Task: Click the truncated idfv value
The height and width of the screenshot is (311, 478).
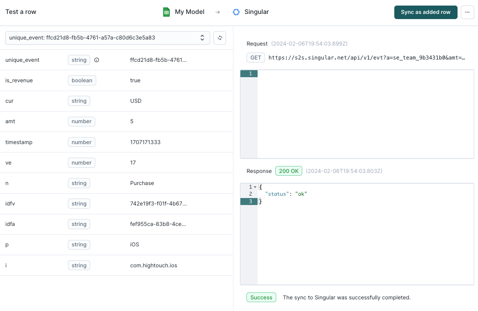Action: coord(158,204)
